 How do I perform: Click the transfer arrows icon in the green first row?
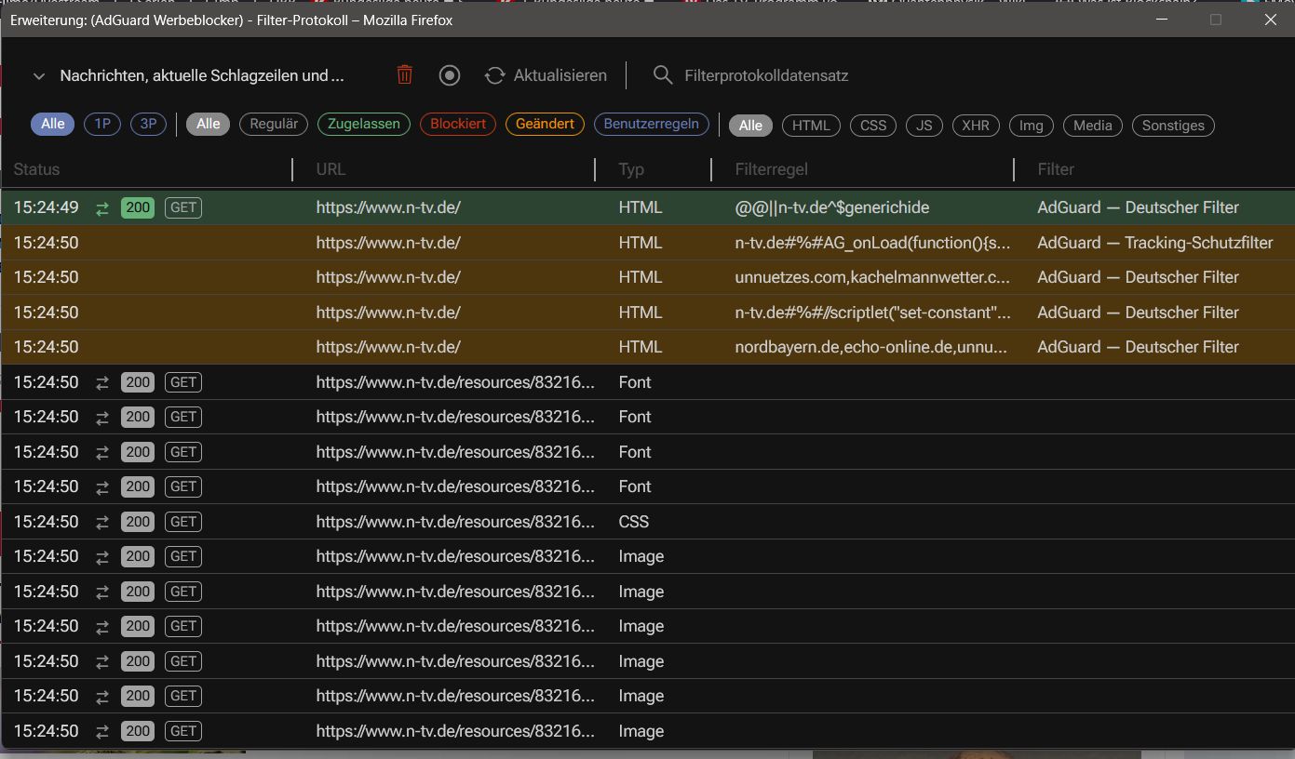point(102,208)
